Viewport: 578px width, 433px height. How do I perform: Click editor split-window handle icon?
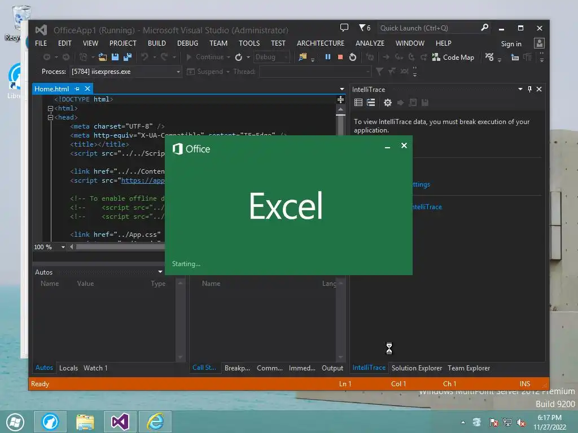tap(340, 99)
